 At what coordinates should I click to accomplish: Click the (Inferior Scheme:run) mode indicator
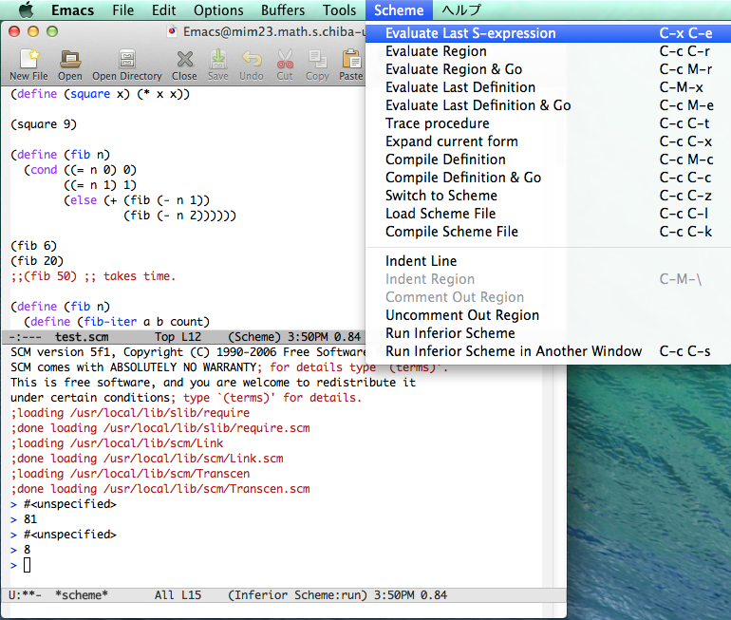tap(297, 595)
